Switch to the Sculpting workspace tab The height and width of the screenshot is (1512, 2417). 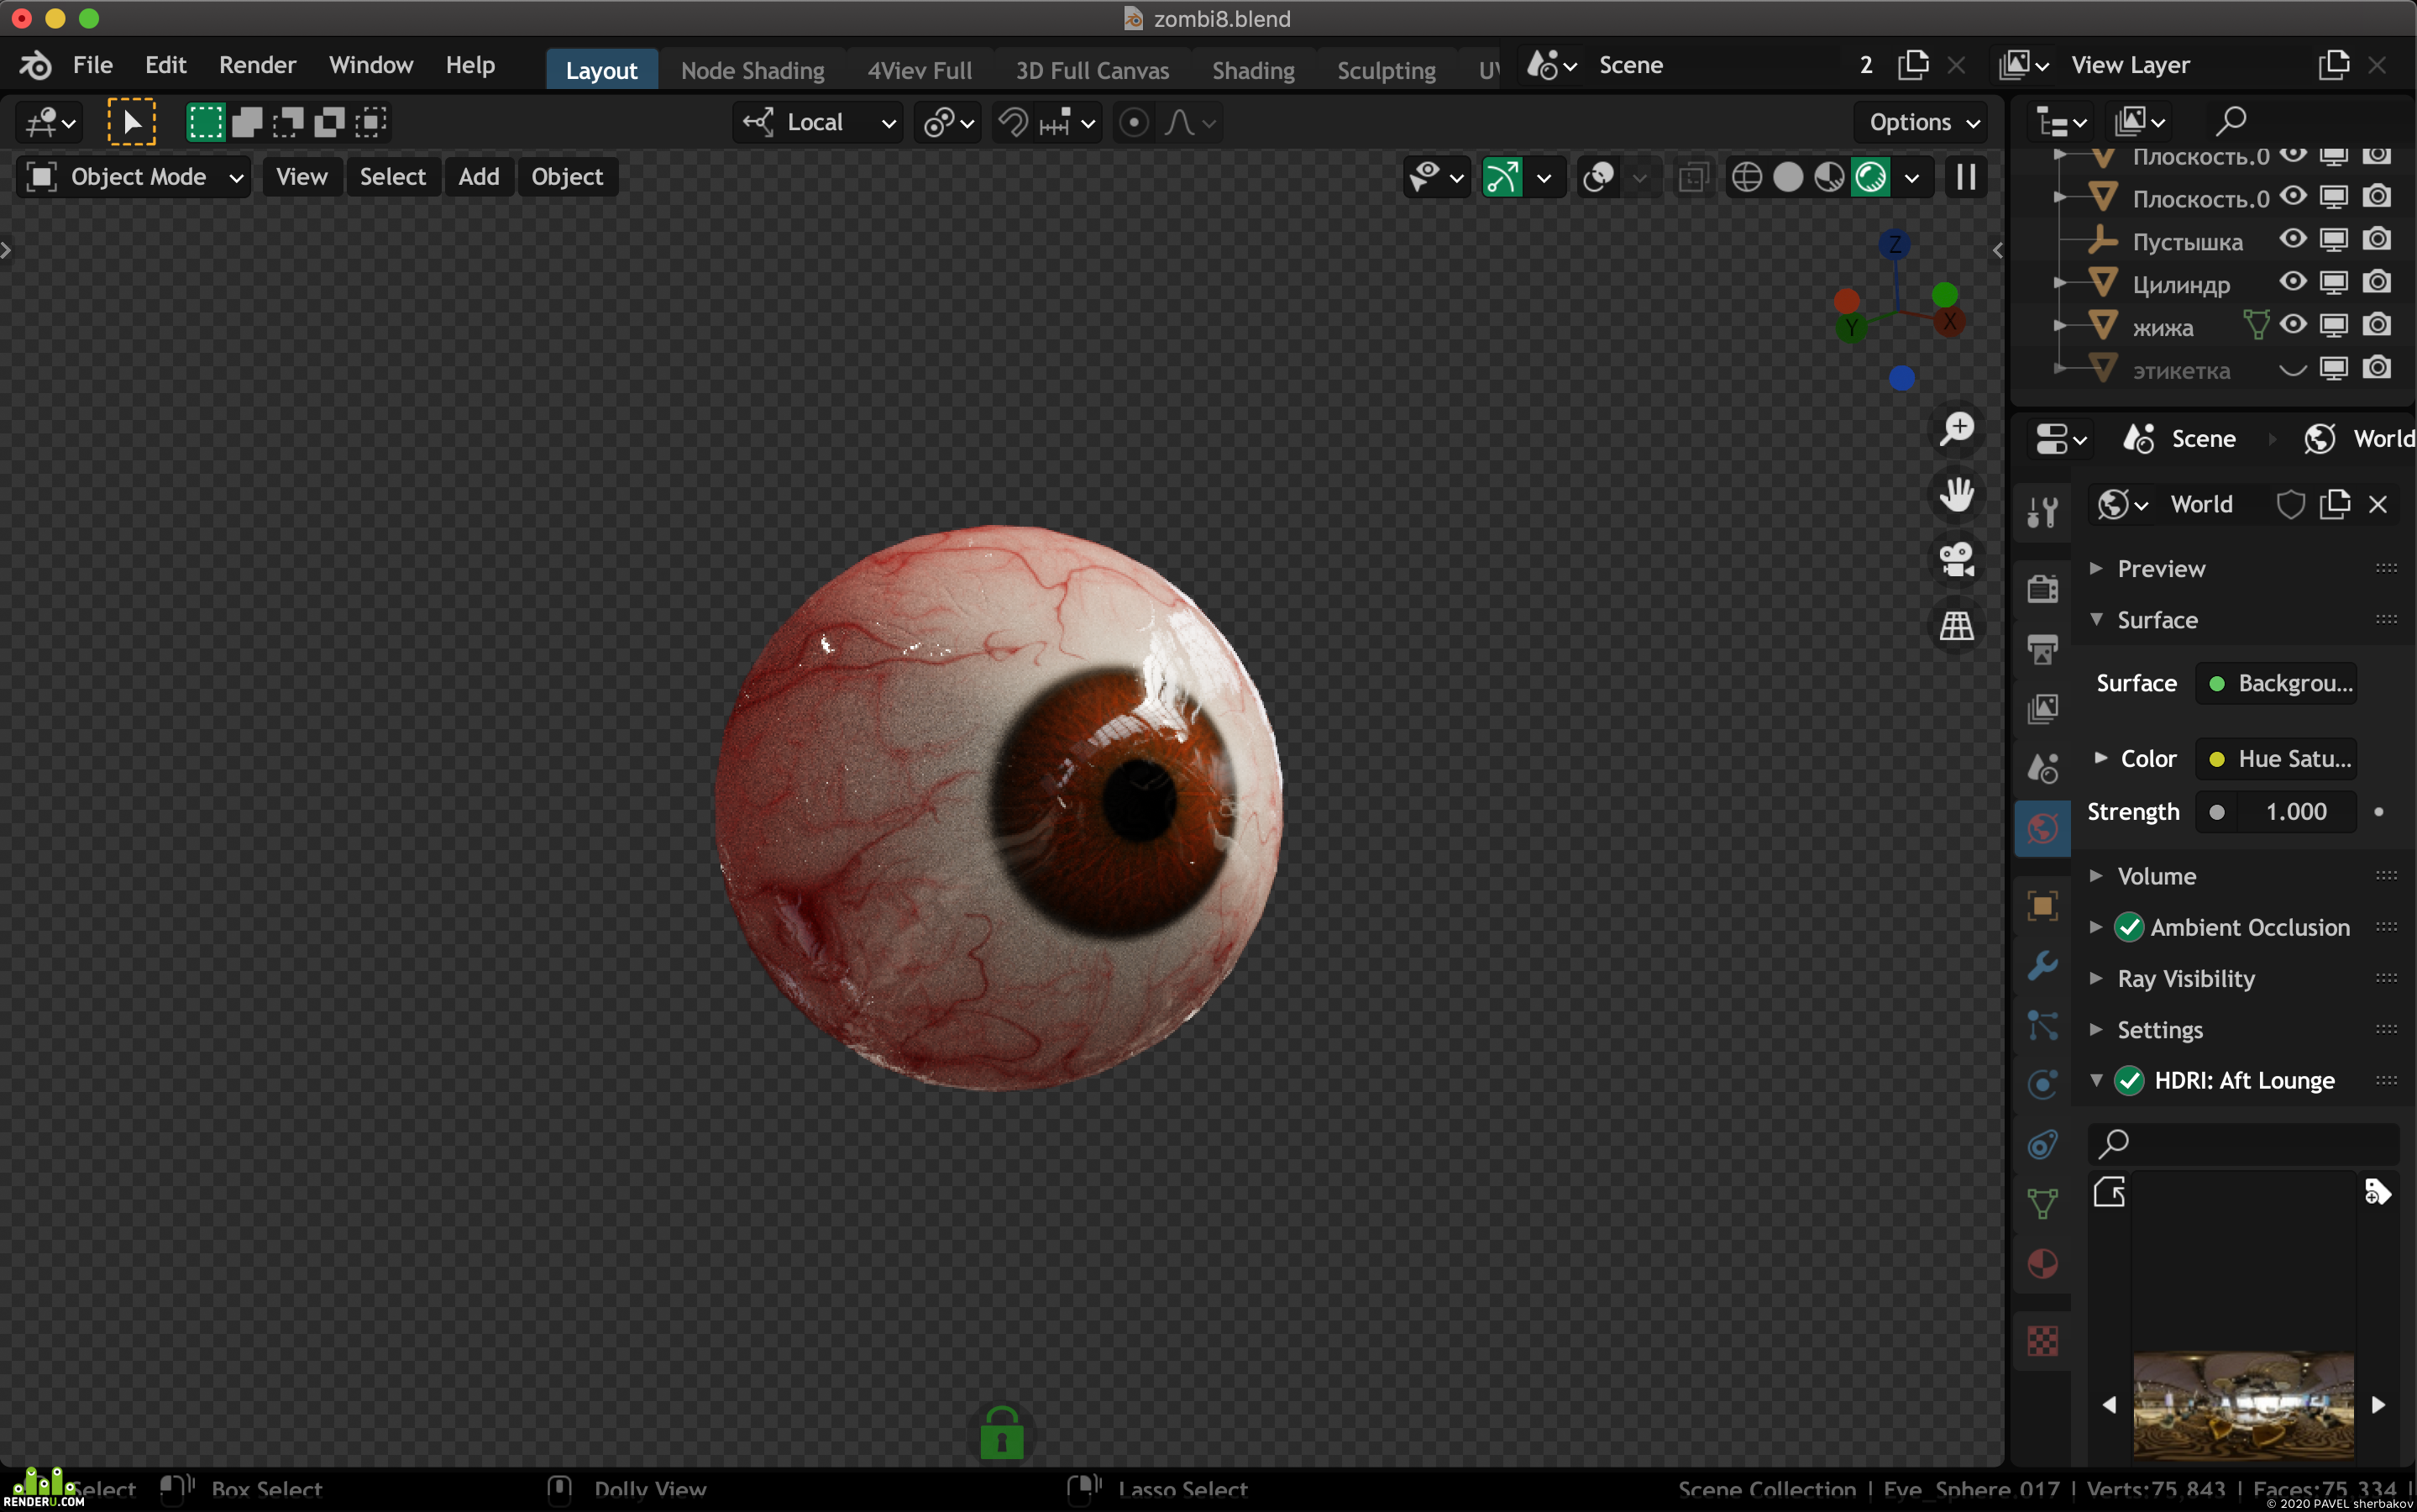click(1386, 70)
